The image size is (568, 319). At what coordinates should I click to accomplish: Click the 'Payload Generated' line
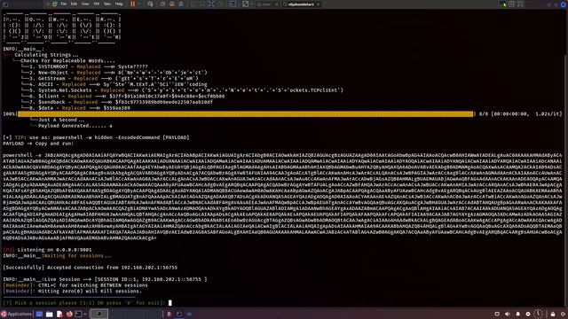coord(75,126)
